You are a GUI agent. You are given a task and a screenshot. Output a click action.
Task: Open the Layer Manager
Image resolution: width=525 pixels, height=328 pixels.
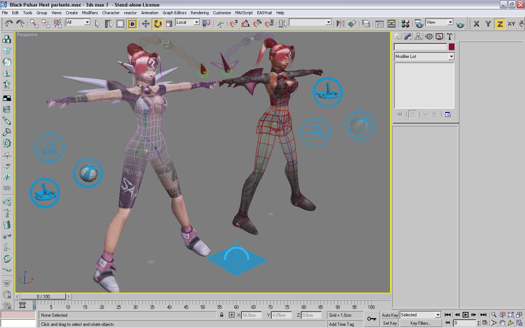click(366, 24)
